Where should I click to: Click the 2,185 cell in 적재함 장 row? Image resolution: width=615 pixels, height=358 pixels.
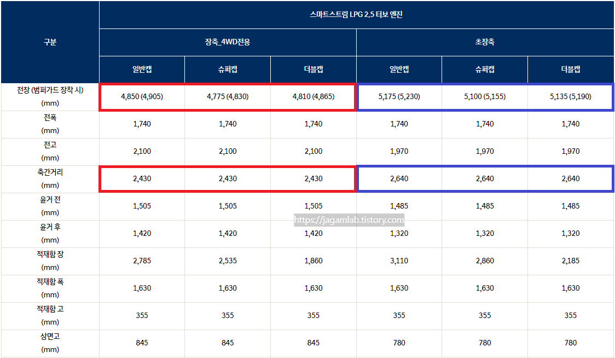click(x=571, y=261)
